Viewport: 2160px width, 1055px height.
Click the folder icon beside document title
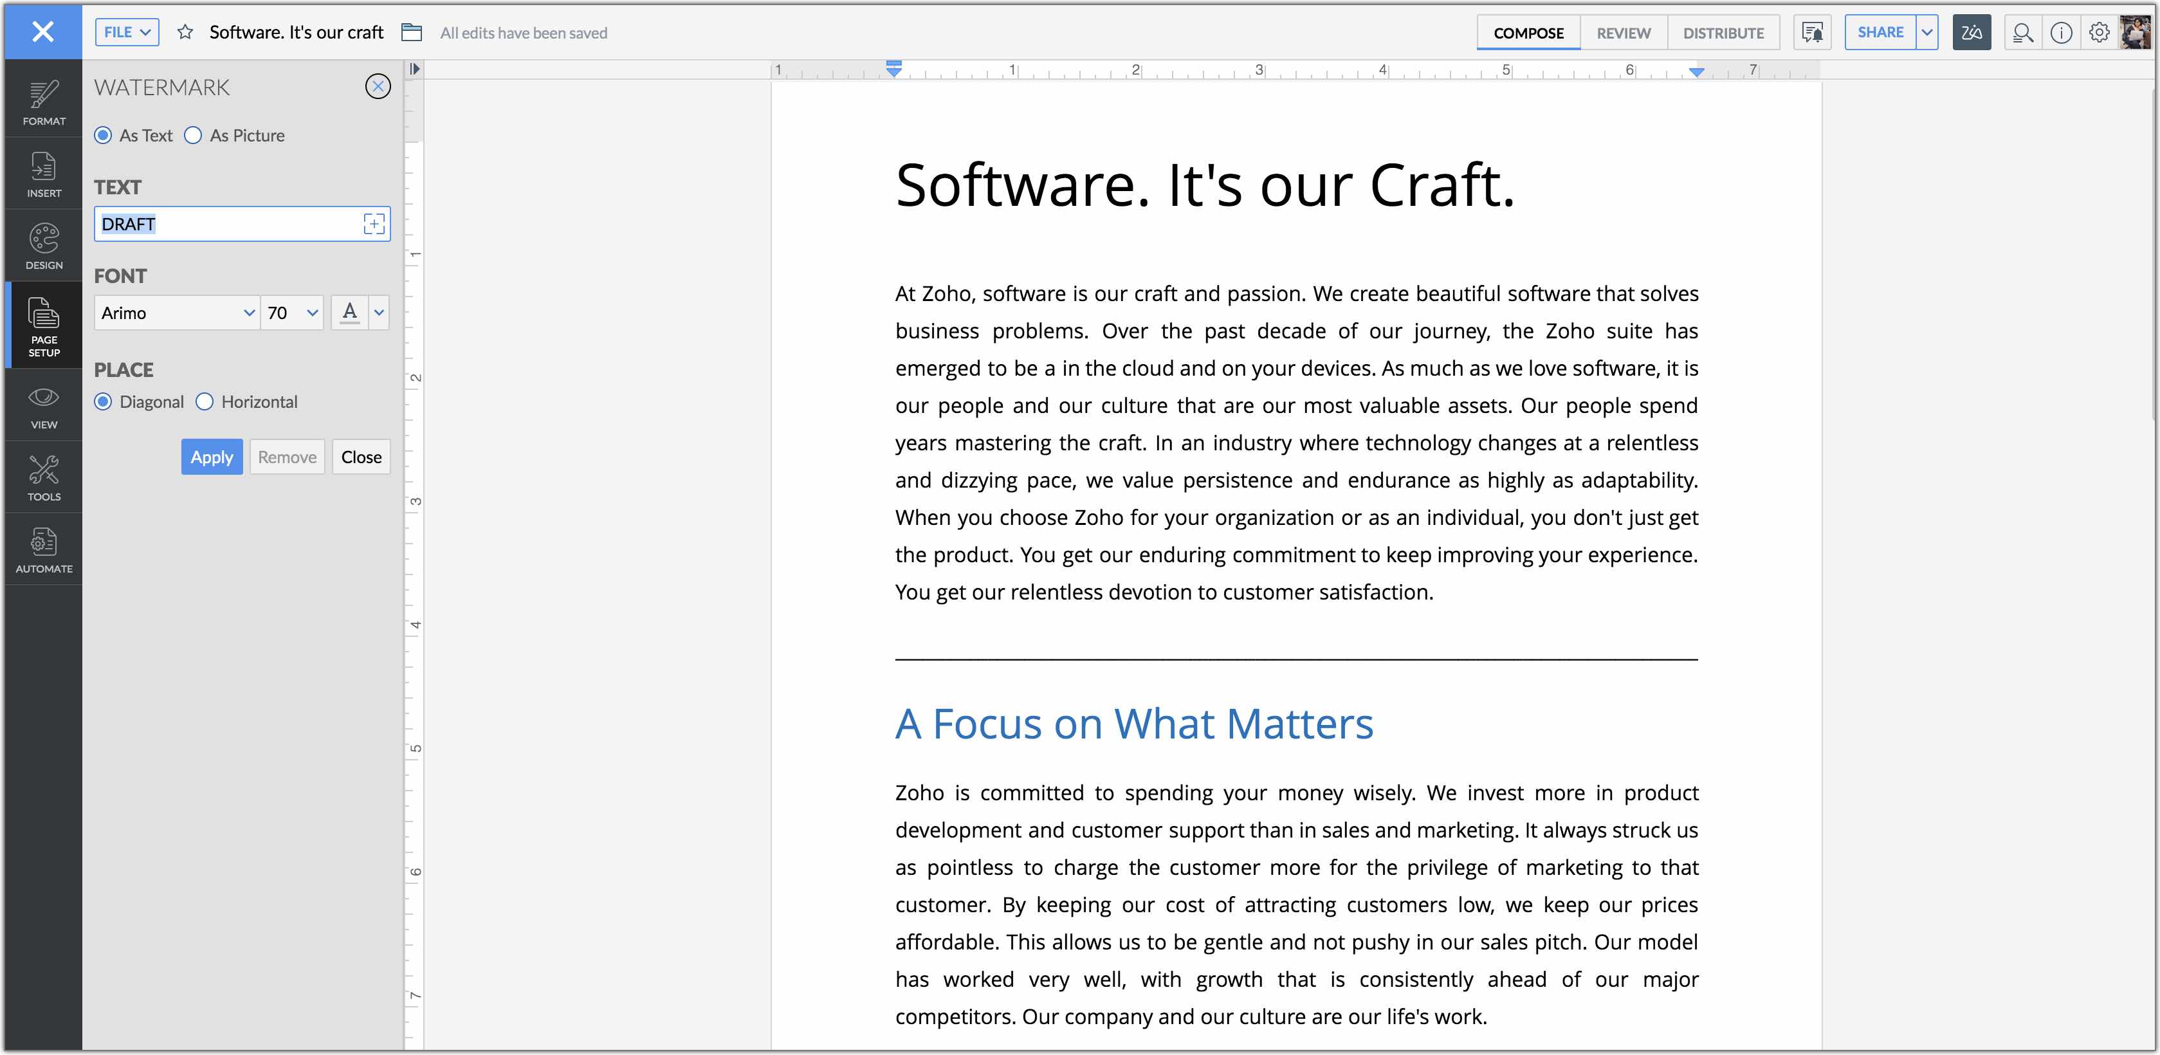coord(411,33)
